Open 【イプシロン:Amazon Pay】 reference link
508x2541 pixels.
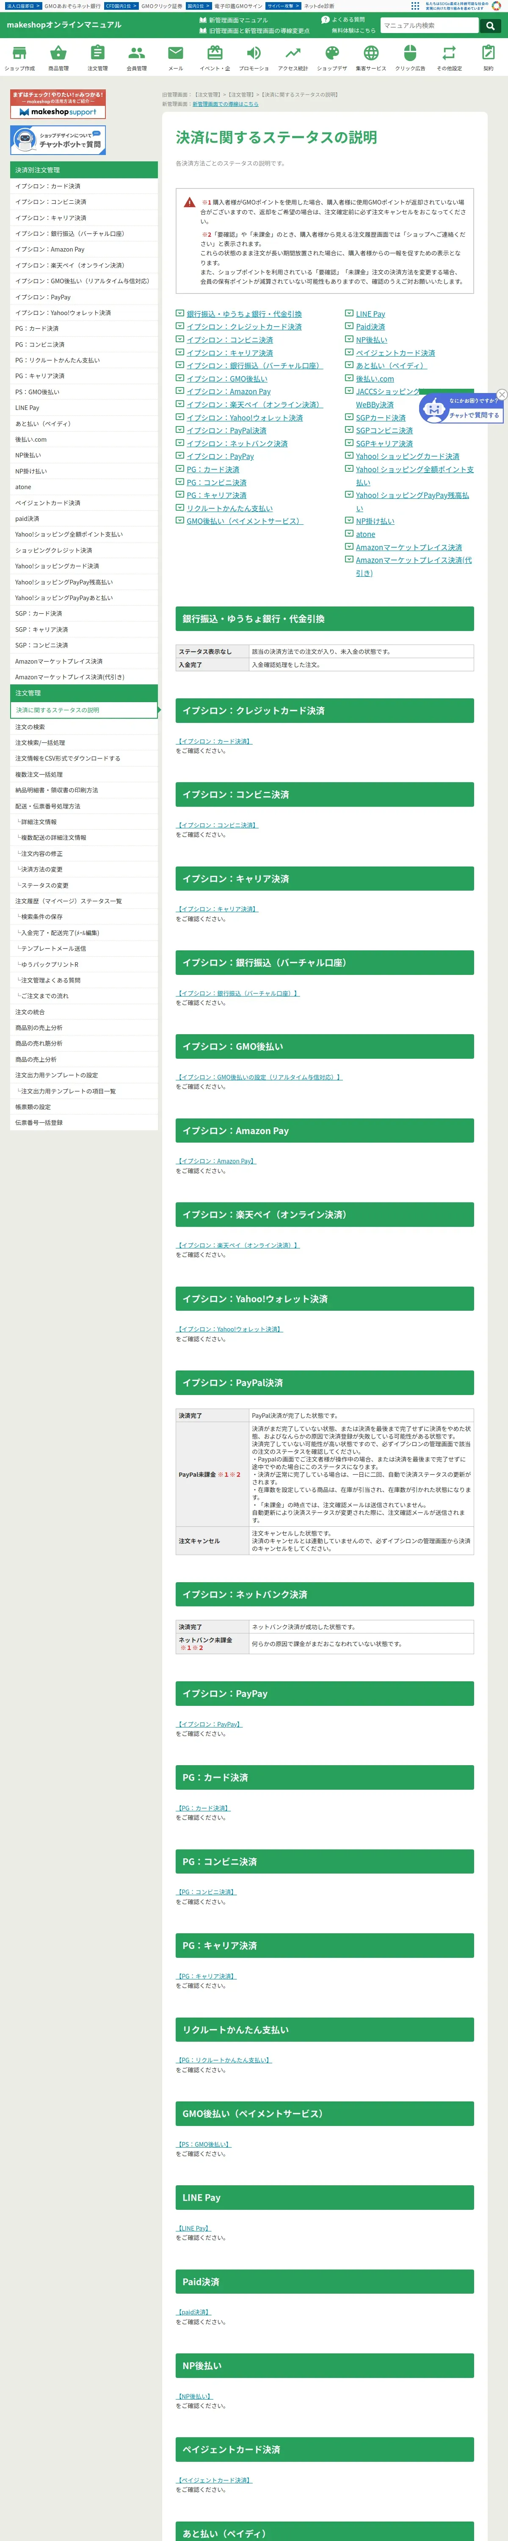point(216,1161)
